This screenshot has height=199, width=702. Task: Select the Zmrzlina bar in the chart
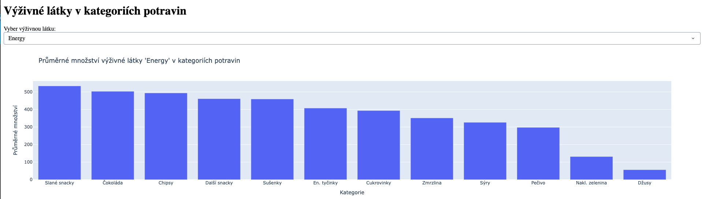click(x=432, y=149)
